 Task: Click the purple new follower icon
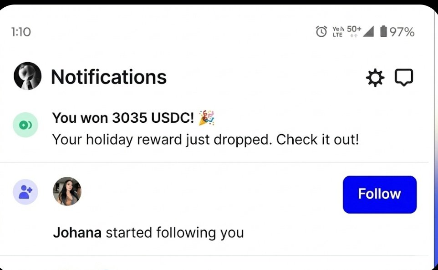pyautogui.click(x=25, y=192)
